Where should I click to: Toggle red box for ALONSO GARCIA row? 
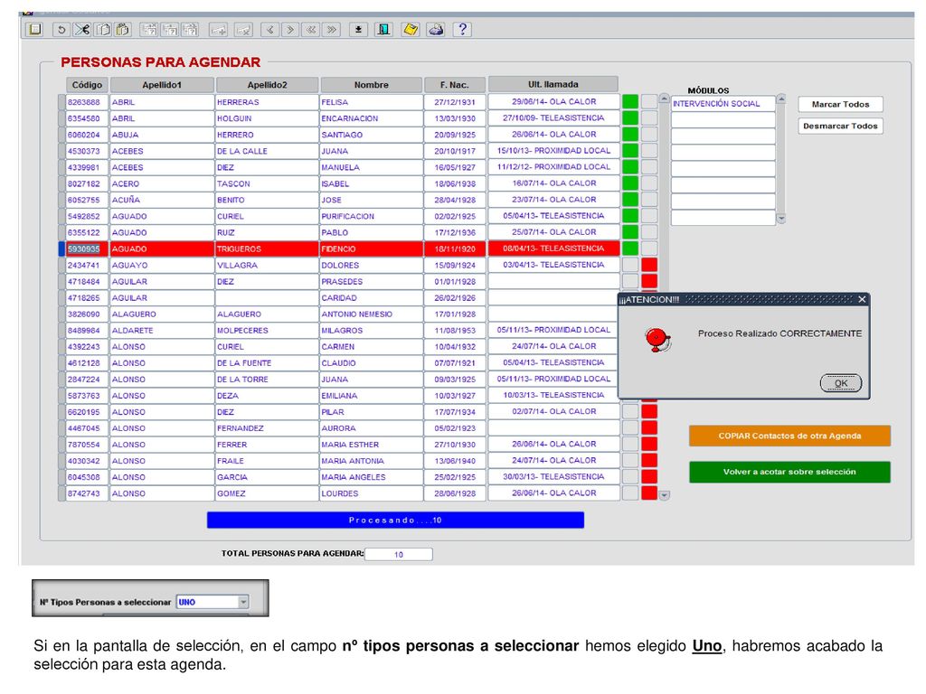(649, 476)
